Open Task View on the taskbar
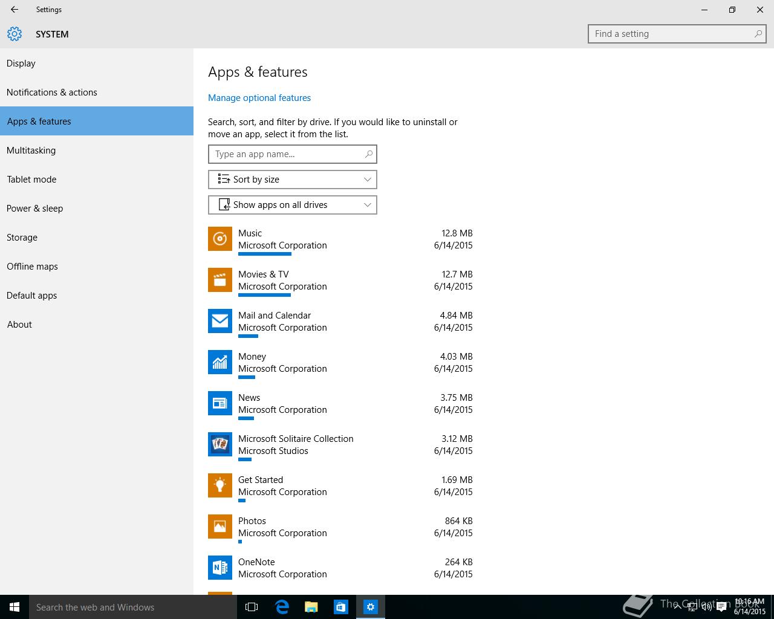The width and height of the screenshot is (774, 619). 252,607
